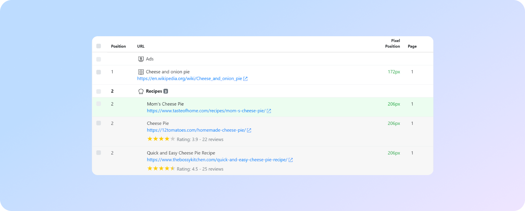Open the en.wikipedia.org Cheese_and_onion_pie link

click(x=189, y=79)
